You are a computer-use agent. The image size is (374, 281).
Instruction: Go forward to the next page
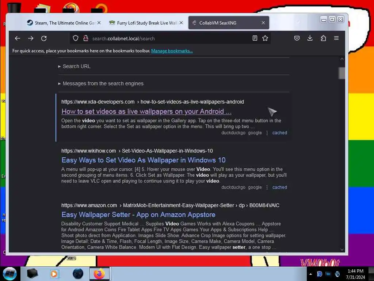point(31,38)
